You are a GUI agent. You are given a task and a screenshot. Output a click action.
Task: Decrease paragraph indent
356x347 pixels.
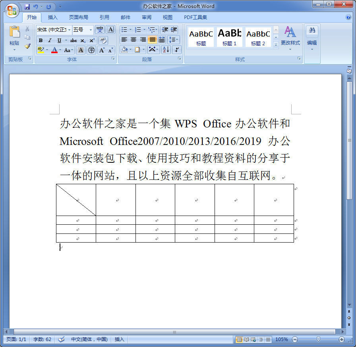pyautogui.click(x=164, y=29)
